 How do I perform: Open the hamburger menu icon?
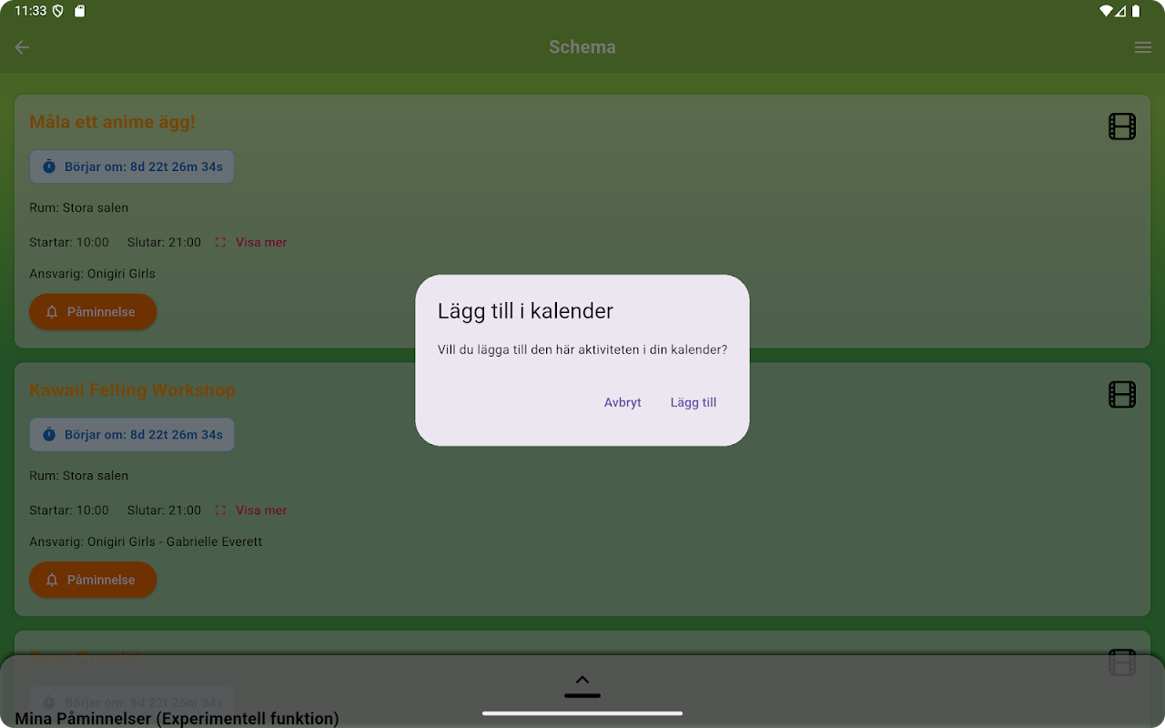(1143, 47)
